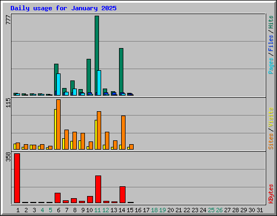Click the yellow Visits bar for day 11
Viewport: 277px width, 216px height.
click(x=96, y=134)
